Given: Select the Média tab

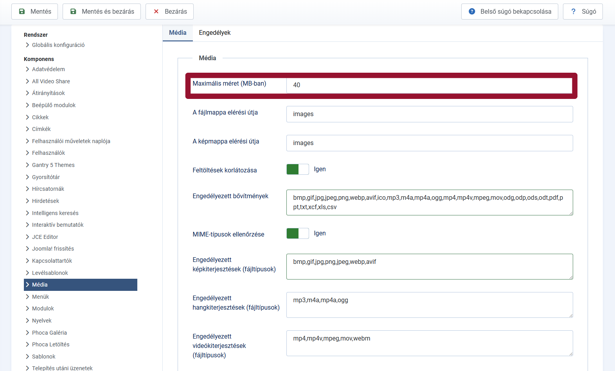Looking at the screenshot, I should point(178,33).
